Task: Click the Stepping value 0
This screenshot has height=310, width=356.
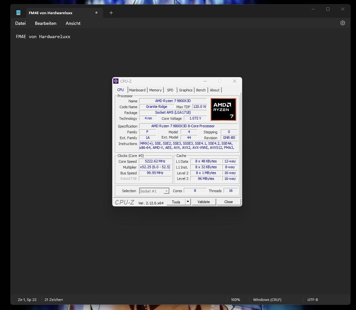Action: 229,132
